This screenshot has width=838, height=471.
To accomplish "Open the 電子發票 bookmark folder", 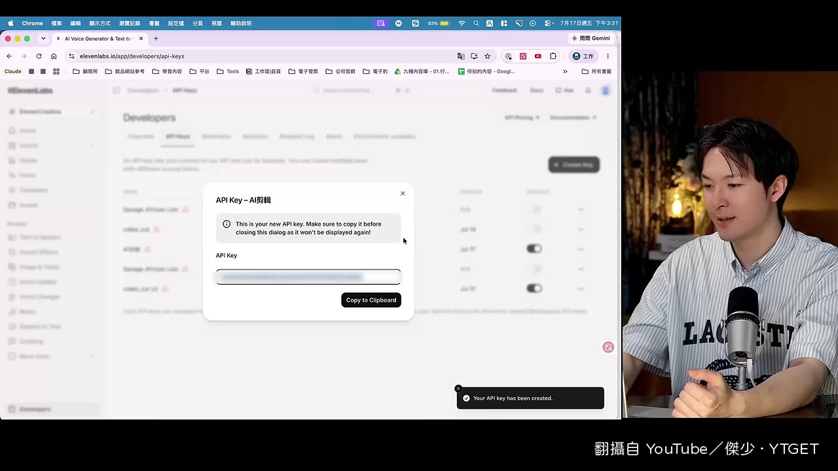I will [x=303, y=71].
